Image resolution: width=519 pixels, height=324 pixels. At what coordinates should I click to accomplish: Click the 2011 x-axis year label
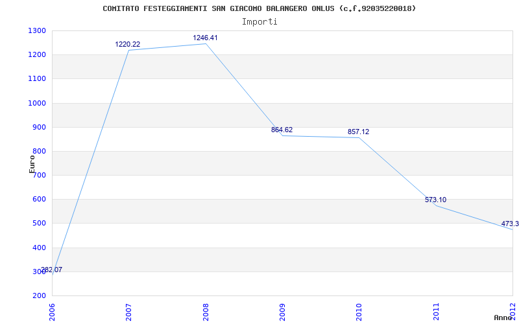click(x=436, y=312)
